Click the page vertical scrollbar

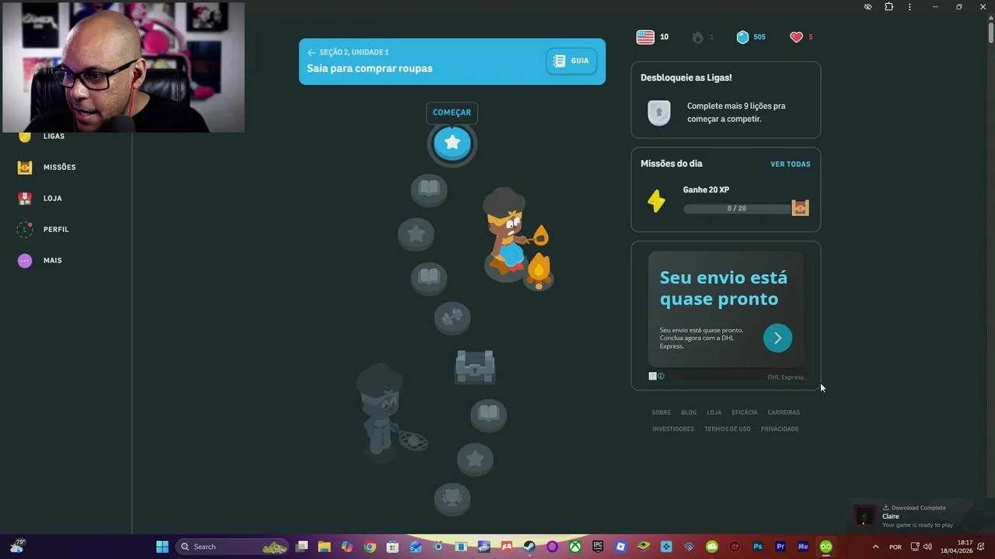click(990, 31)
